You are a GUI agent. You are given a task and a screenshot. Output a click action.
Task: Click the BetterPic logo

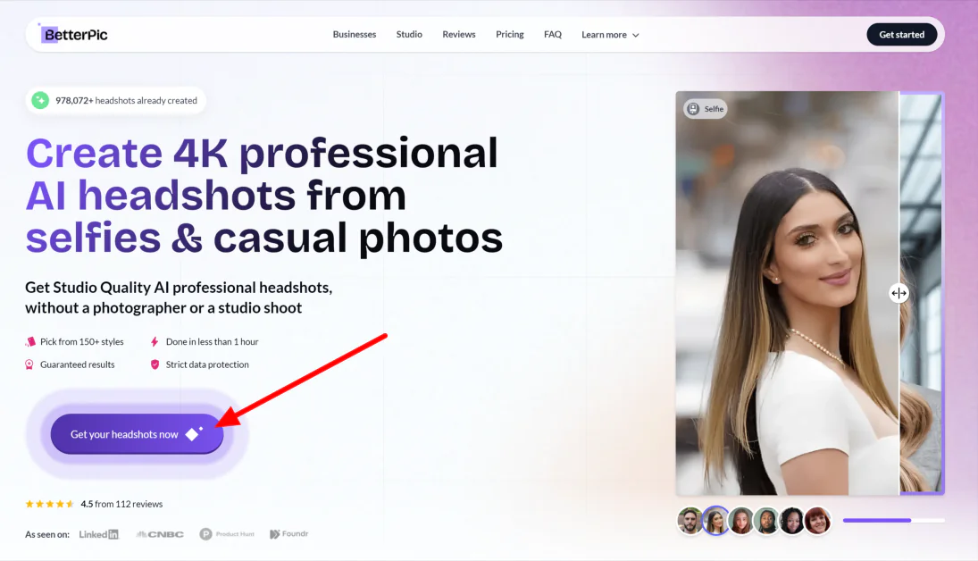point(73,34)
